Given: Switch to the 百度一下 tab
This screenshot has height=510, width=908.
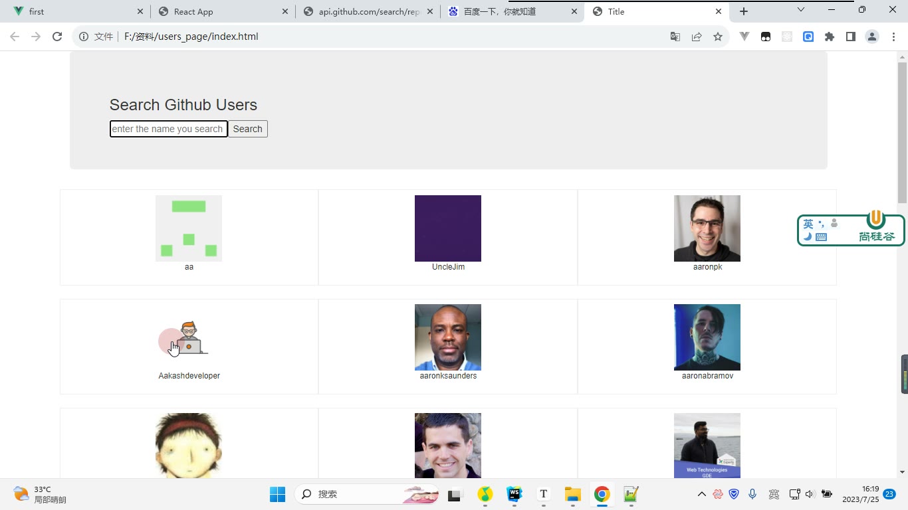Looking at the screenshot, I should coord(512,11).
